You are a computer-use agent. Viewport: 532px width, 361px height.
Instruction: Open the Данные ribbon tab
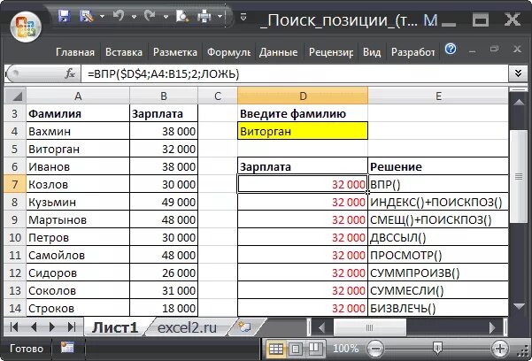point(278,52)
